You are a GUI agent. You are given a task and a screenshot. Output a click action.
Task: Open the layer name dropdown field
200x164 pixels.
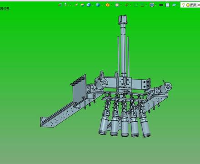tap(195, 5)
